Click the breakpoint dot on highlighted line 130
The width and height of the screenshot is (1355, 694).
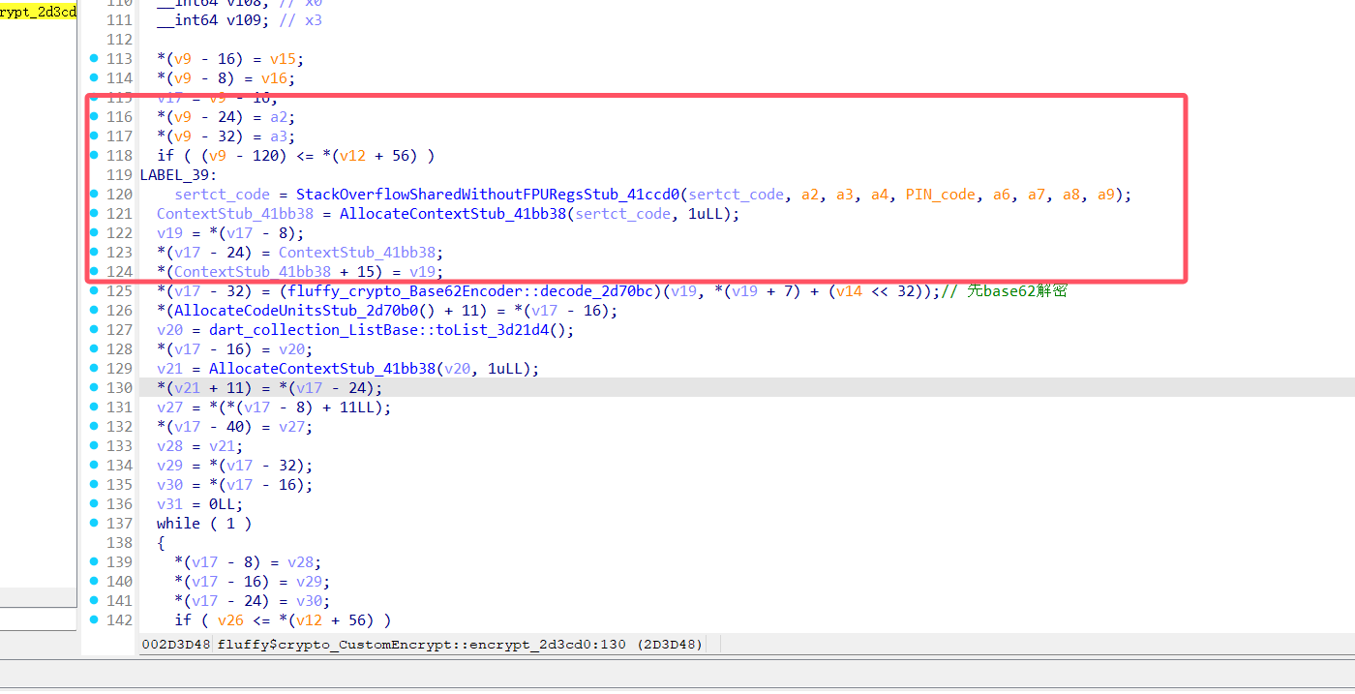pyautogui.click(x=93, y=388)
